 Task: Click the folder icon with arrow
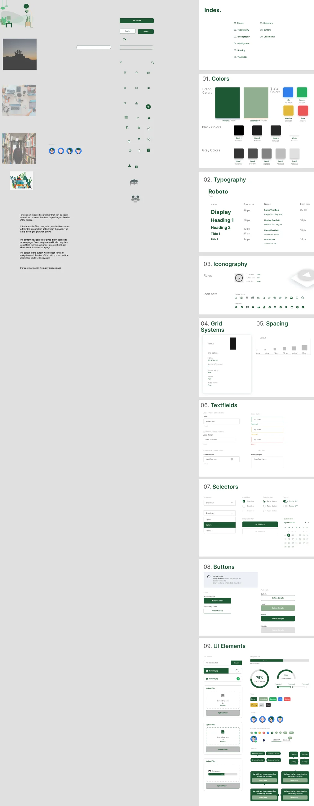tap(125, 103)
